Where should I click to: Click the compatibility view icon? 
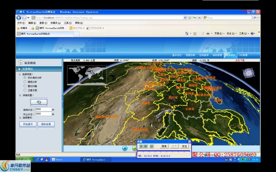(x=190, y=17)
